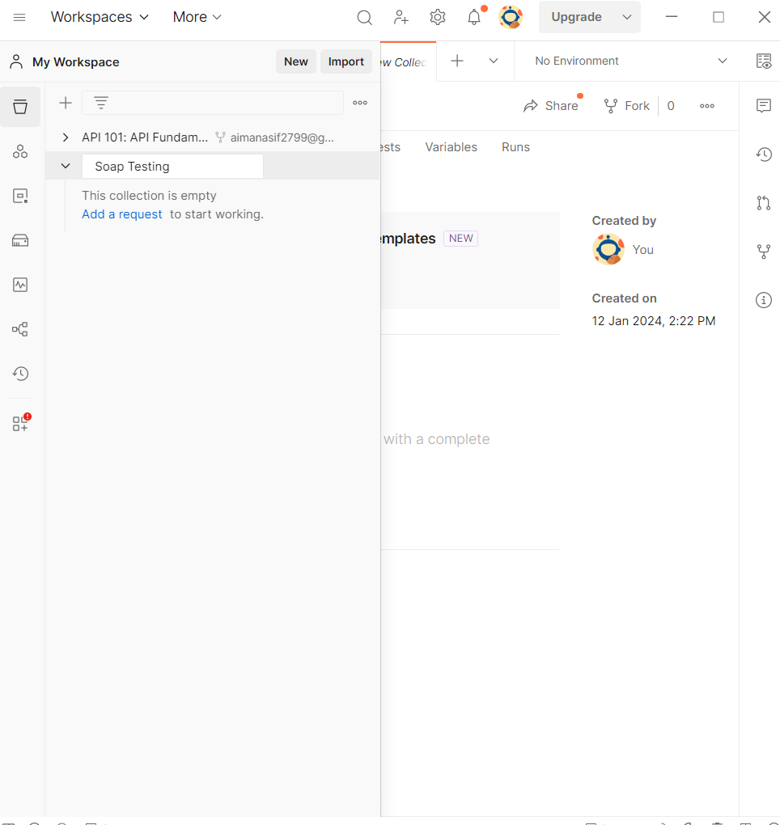Click the filter icon in sidebar search
The image size is (780, 825).
click(x=101, y=103)
